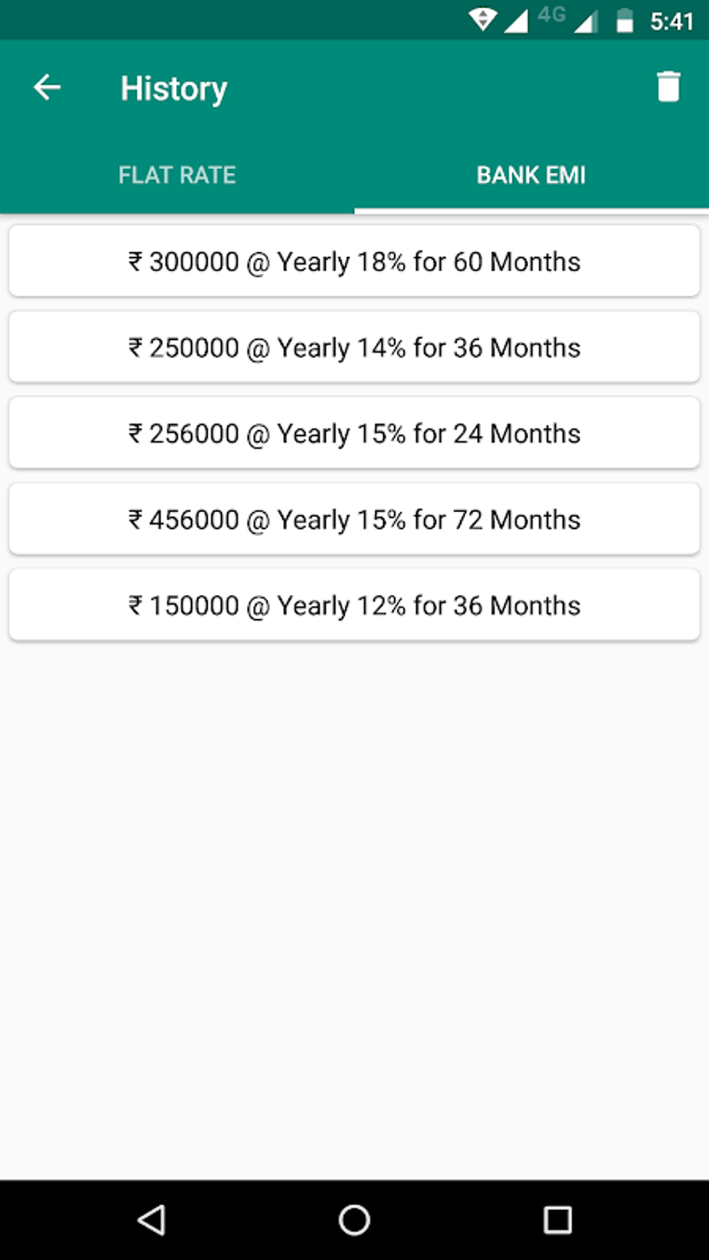The height and width of the screenshot is (1260, 709).
Task: Select ₹256000 for 24 Months entry
Action: point(354,433)
